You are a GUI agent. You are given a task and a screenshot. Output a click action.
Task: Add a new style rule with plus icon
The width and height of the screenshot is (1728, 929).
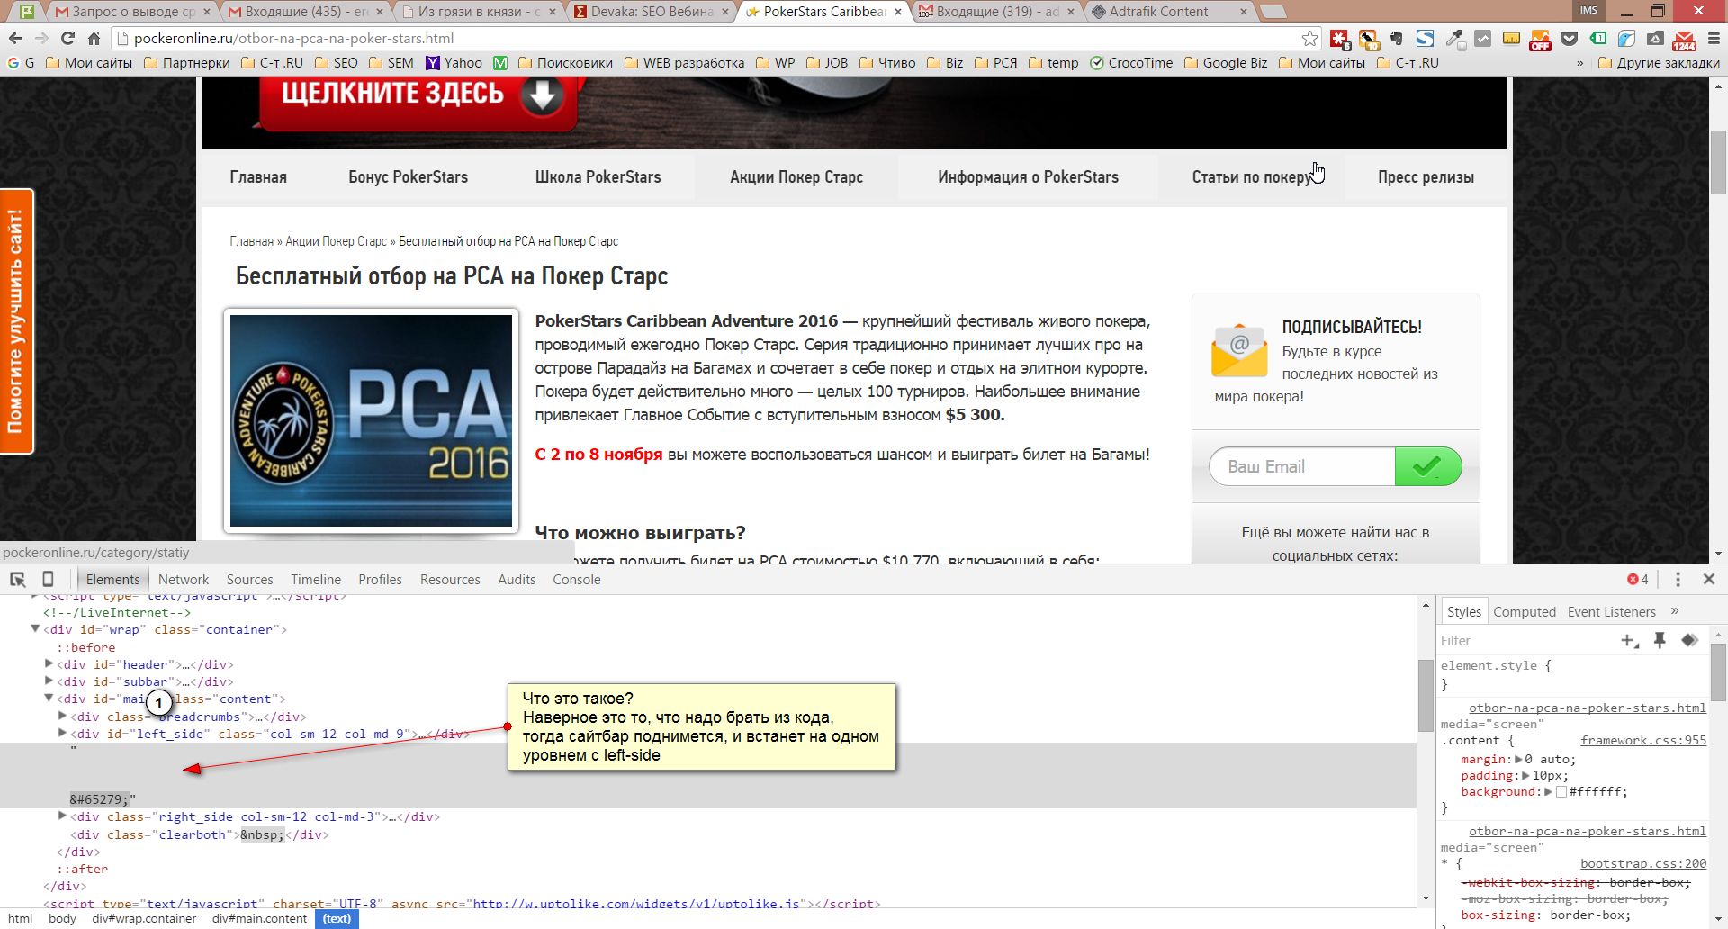click(1629, 640)
